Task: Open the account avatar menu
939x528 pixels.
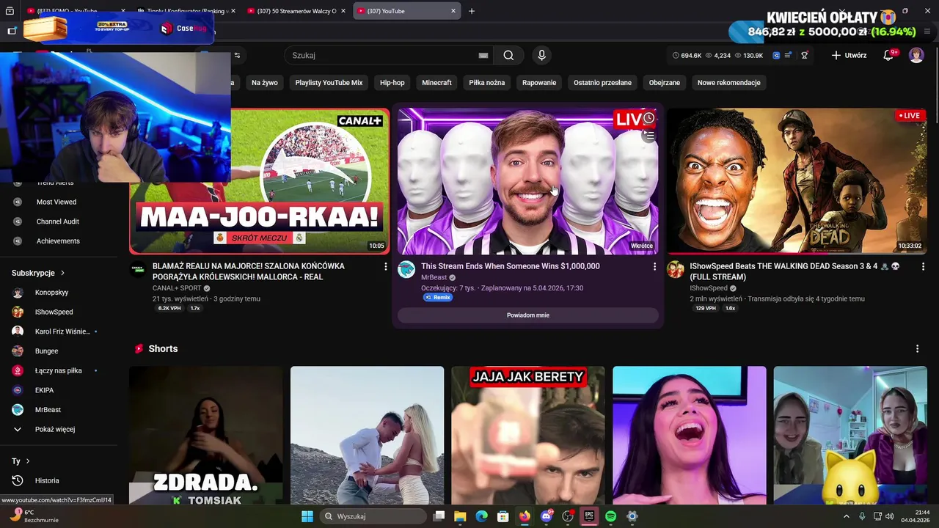Action: (x=916, y=55)
